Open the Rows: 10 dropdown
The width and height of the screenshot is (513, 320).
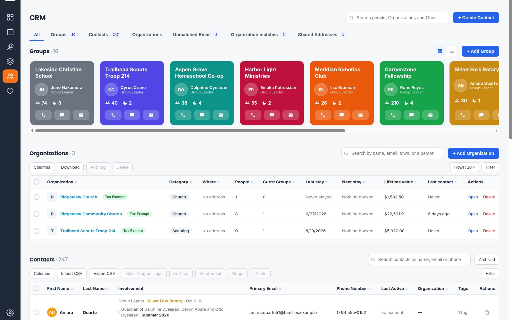click(465, 167)
